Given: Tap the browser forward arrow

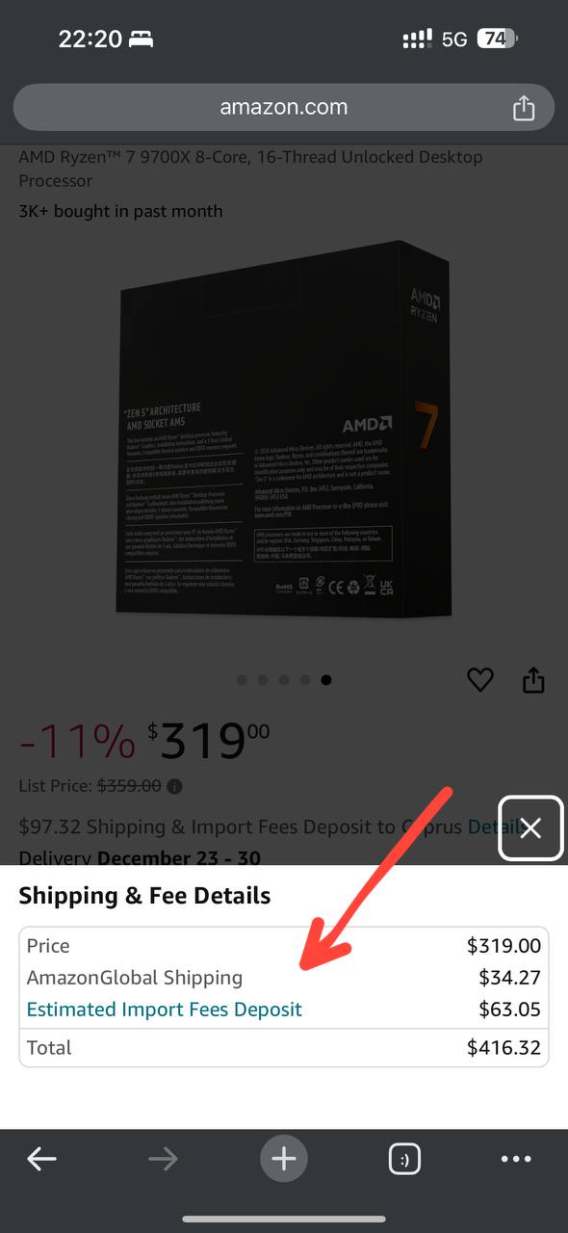Looking at the screenshot, I should (x=163, y=1159).
